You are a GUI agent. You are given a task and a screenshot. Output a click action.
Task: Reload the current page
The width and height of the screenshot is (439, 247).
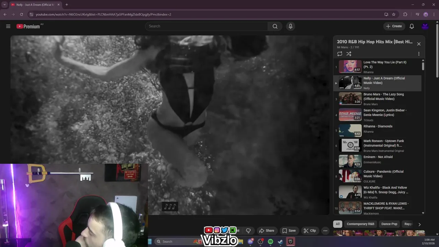(21, 14)
